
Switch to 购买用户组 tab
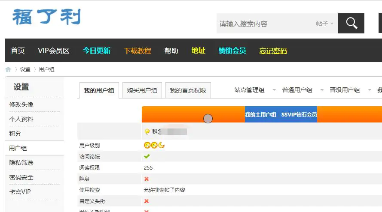[x=142, y=90]
